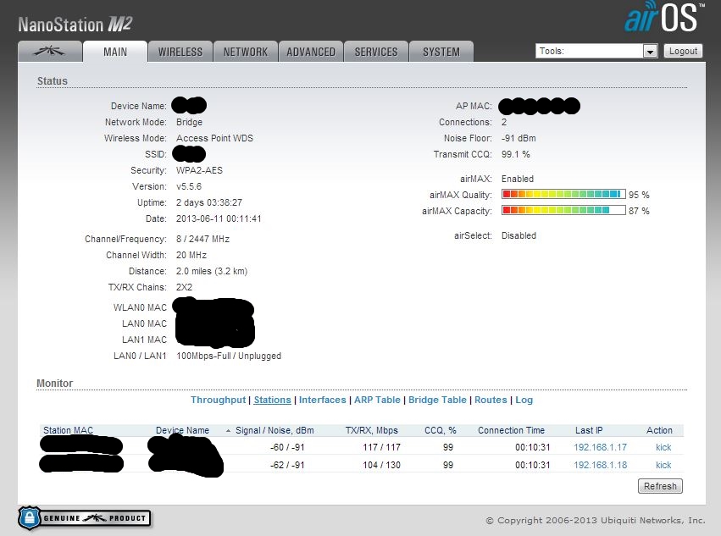Sort by Connection Time column
This screenshot has height=536, width=721.
click(x=511, y=430)
